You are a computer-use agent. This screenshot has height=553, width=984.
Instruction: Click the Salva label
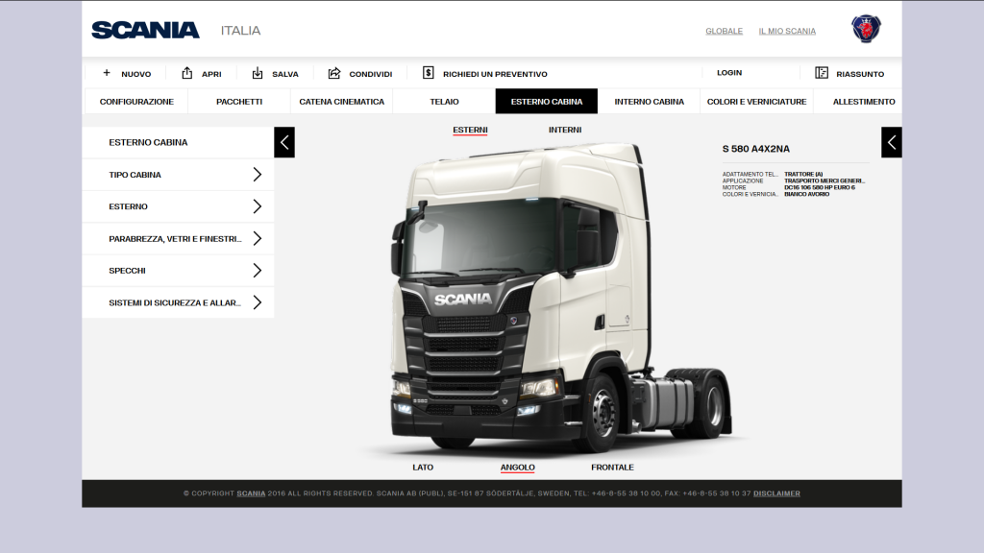pos(284,74)
